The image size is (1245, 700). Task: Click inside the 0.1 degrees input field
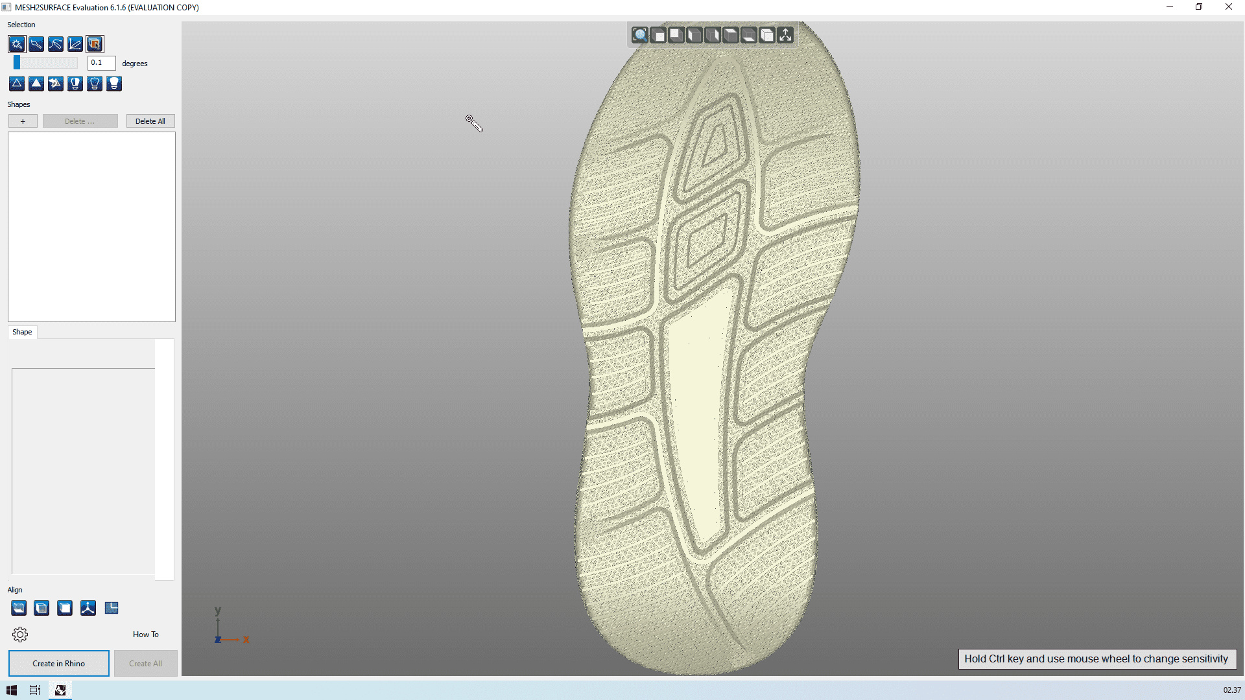point(101,63)
